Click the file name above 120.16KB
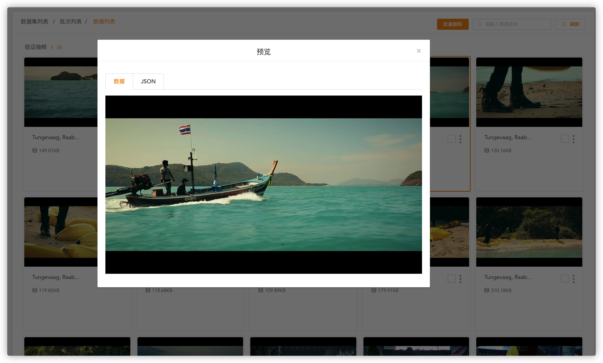The width and height of the screenshot is (603, 363). point(508,137)
